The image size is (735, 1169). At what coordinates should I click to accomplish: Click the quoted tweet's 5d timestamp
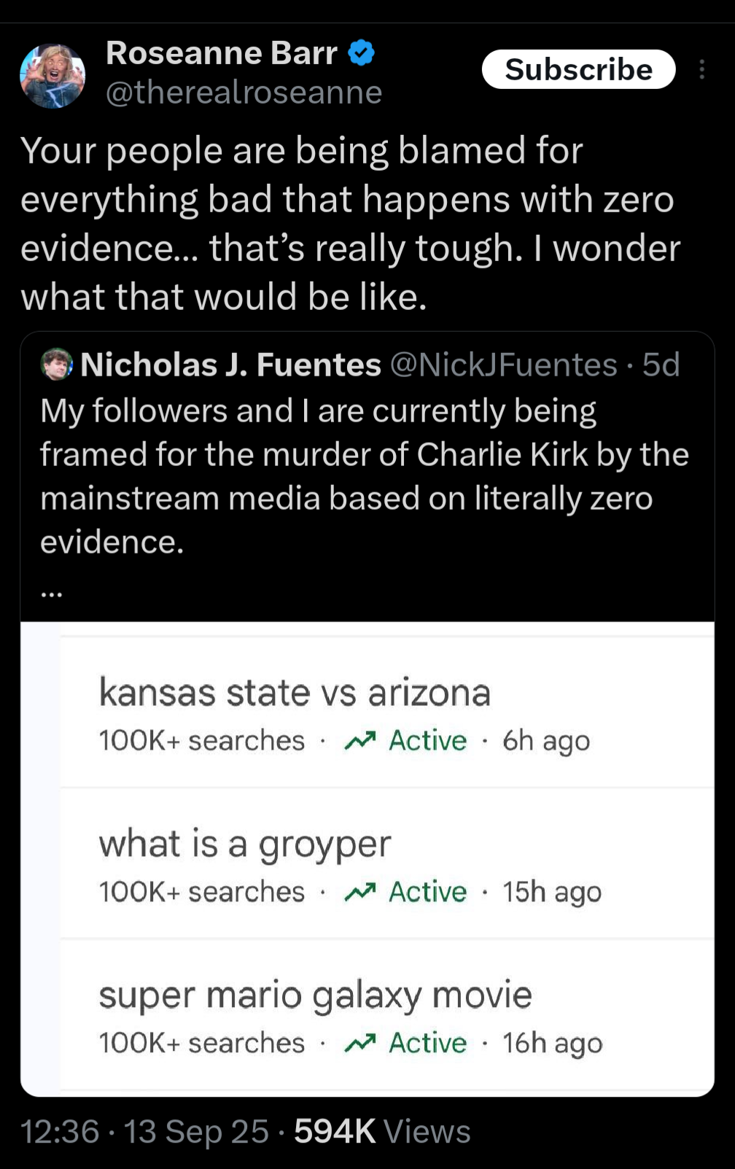(661, 365)
